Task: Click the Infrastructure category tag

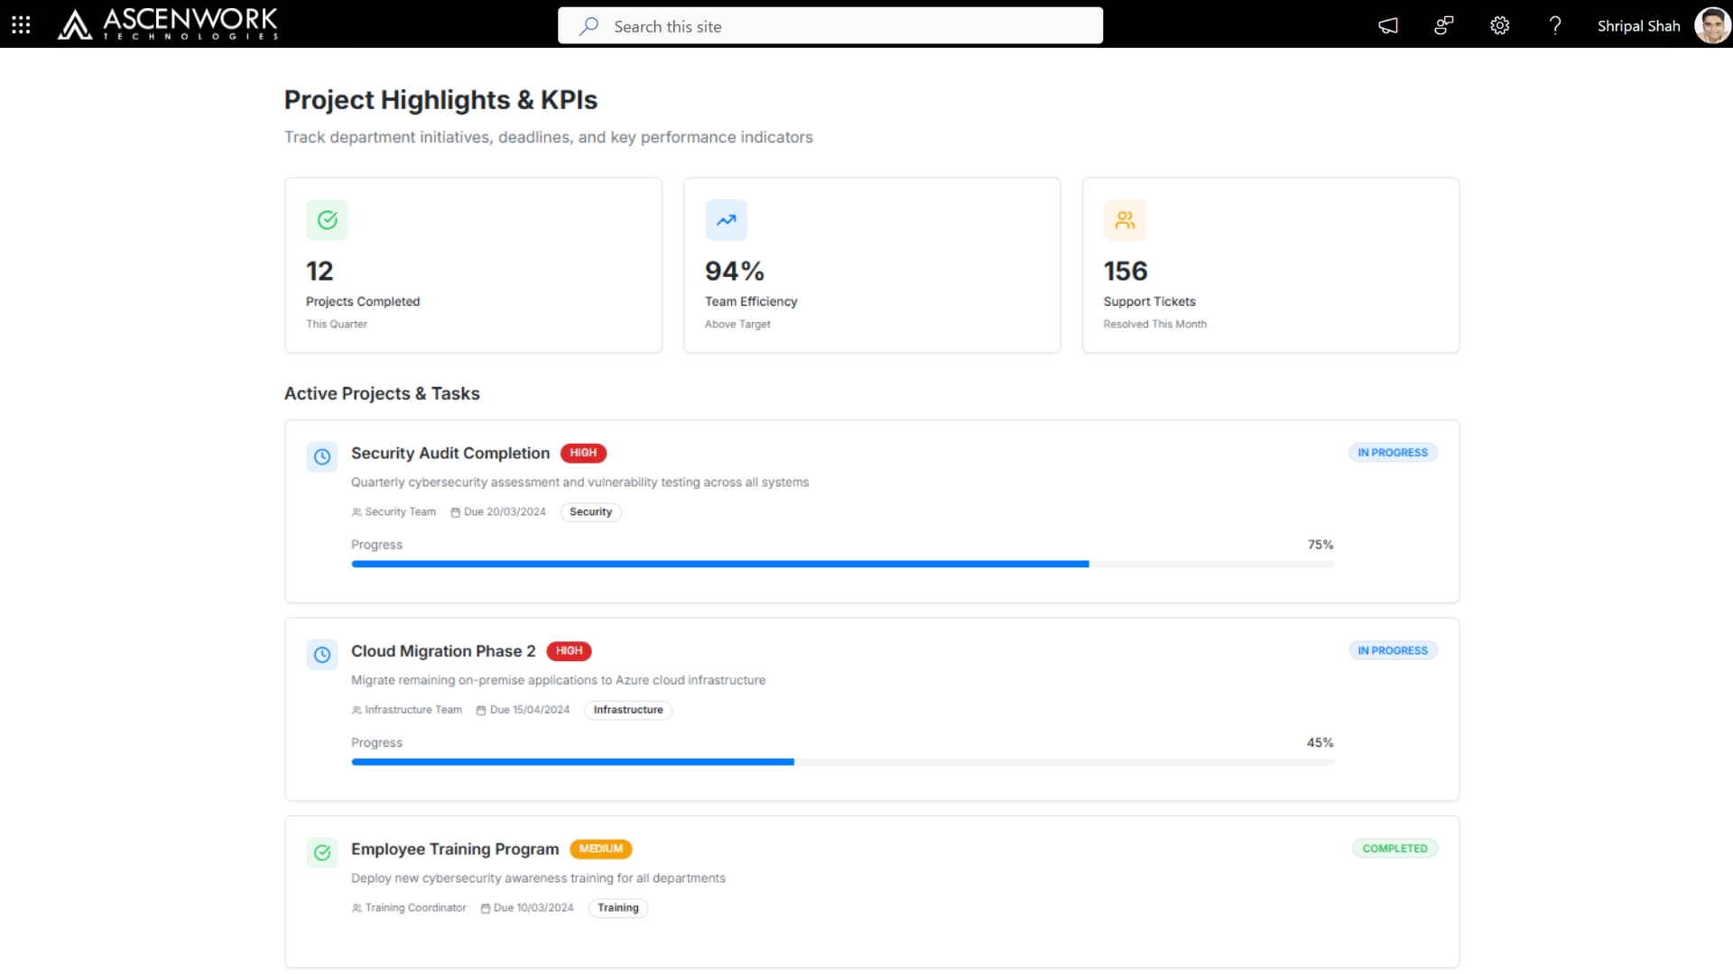Action: coord(627,710)
